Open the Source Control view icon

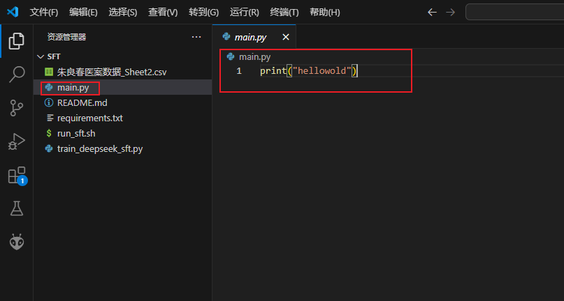click(x=17, y=107)
